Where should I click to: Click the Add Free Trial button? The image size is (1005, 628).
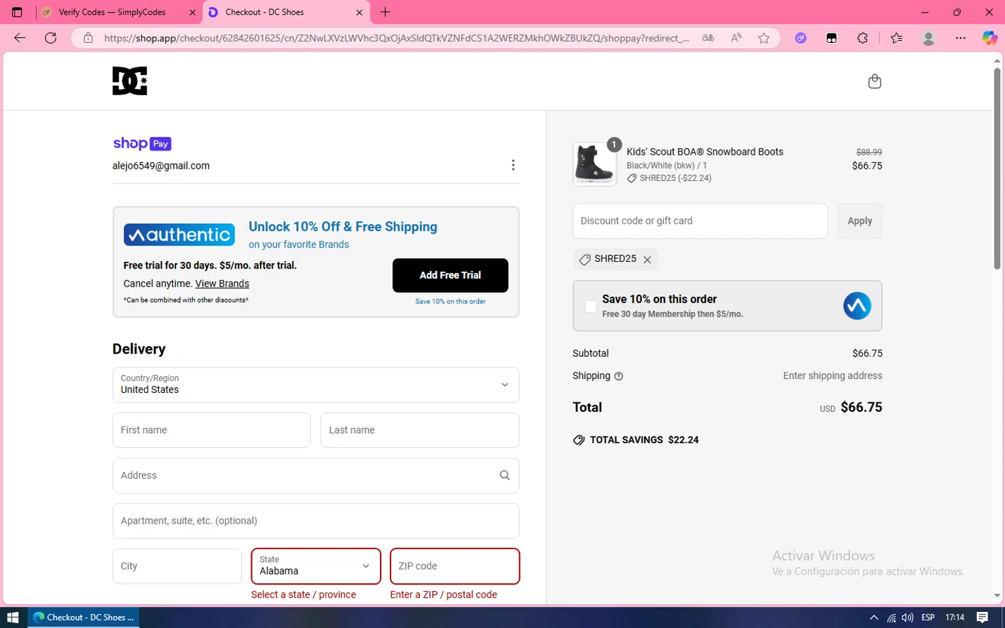450,275
